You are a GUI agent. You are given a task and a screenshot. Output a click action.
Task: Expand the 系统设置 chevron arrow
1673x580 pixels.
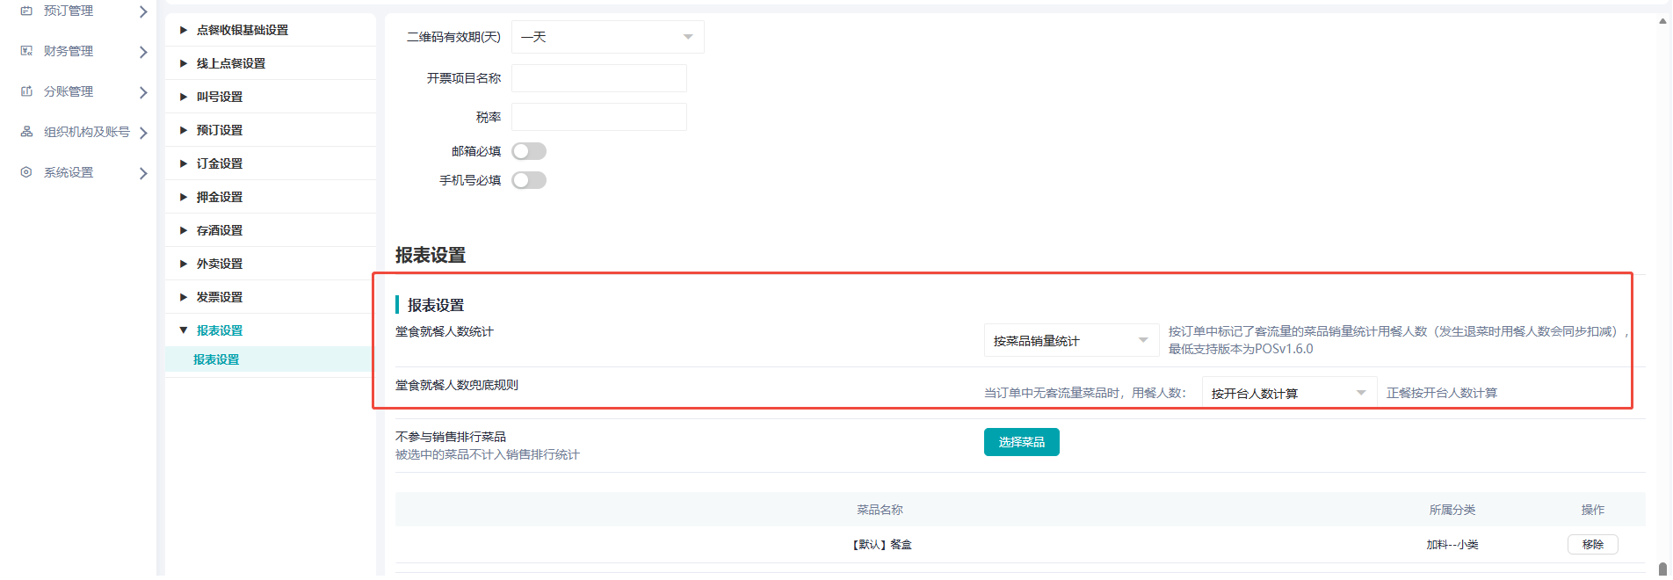coord(143,173)
